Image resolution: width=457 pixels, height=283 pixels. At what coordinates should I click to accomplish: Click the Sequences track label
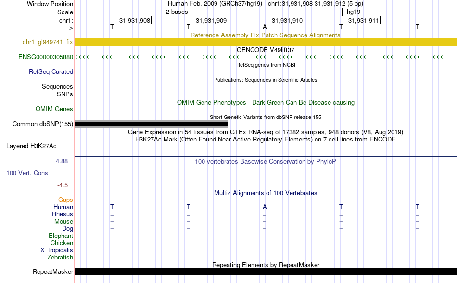point(57,87)
